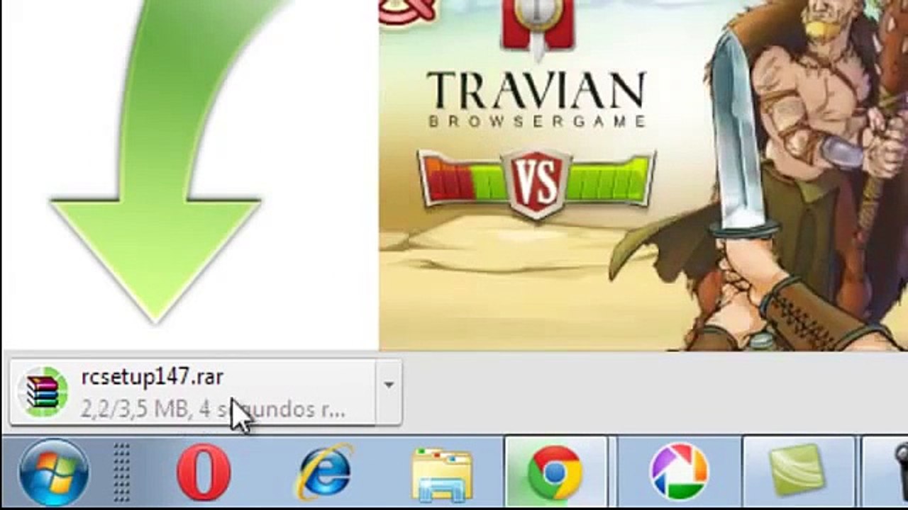Open Internet Explorer from the taskbar
Viewport: 908px width, 510px height.
324,472
